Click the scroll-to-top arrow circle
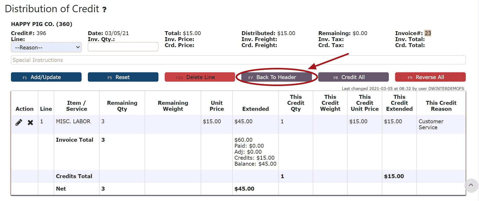The height and width of the screenshot is (201, 479). coord(471,185)
